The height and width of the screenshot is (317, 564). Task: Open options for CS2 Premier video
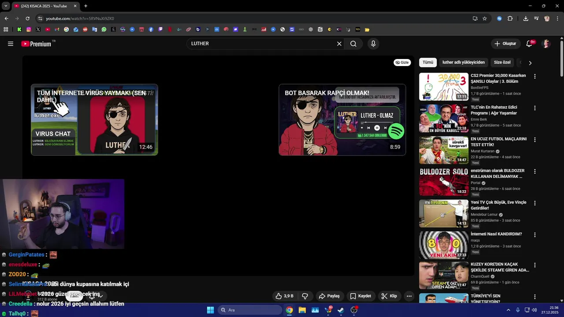(x=535, y=76)
